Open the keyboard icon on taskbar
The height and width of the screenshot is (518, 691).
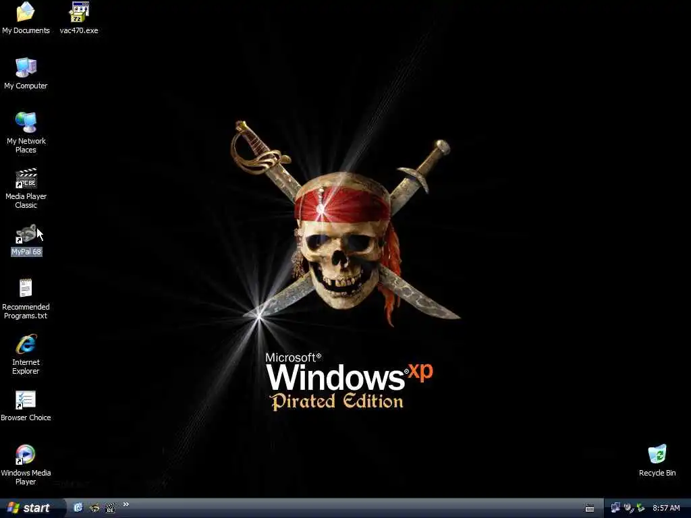click(x=590, y=509)
